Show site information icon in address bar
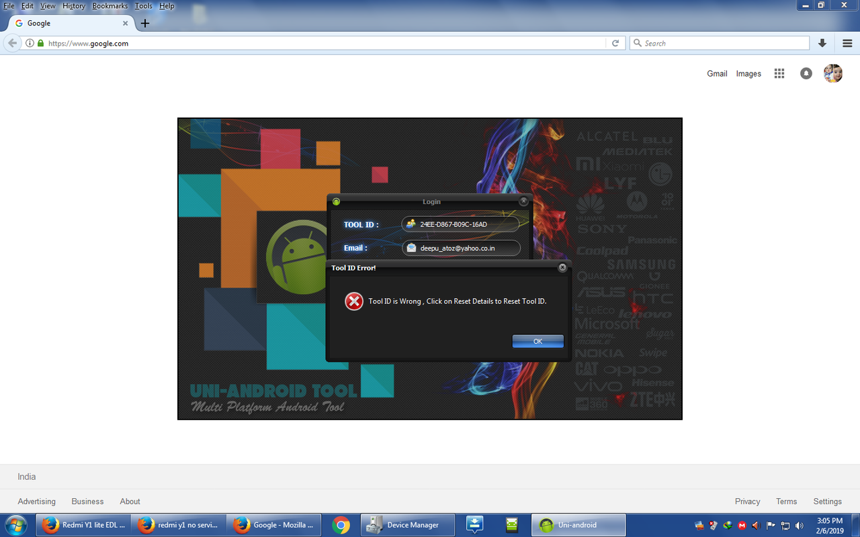Image resolution: width=860 pixels, height=537 pixels. pyautogui.click(x=30, y=43)
